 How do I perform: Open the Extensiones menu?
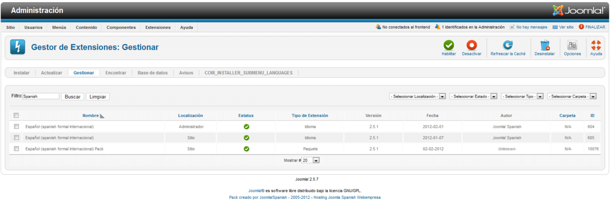click(x=158, y=28)
